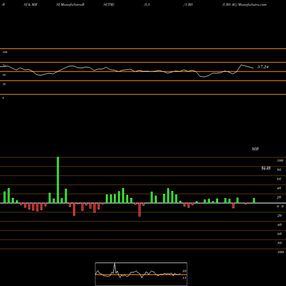Click the -40 label on MR axis
The height and width of the screenshot is (286, 286).
pos(279,225)
